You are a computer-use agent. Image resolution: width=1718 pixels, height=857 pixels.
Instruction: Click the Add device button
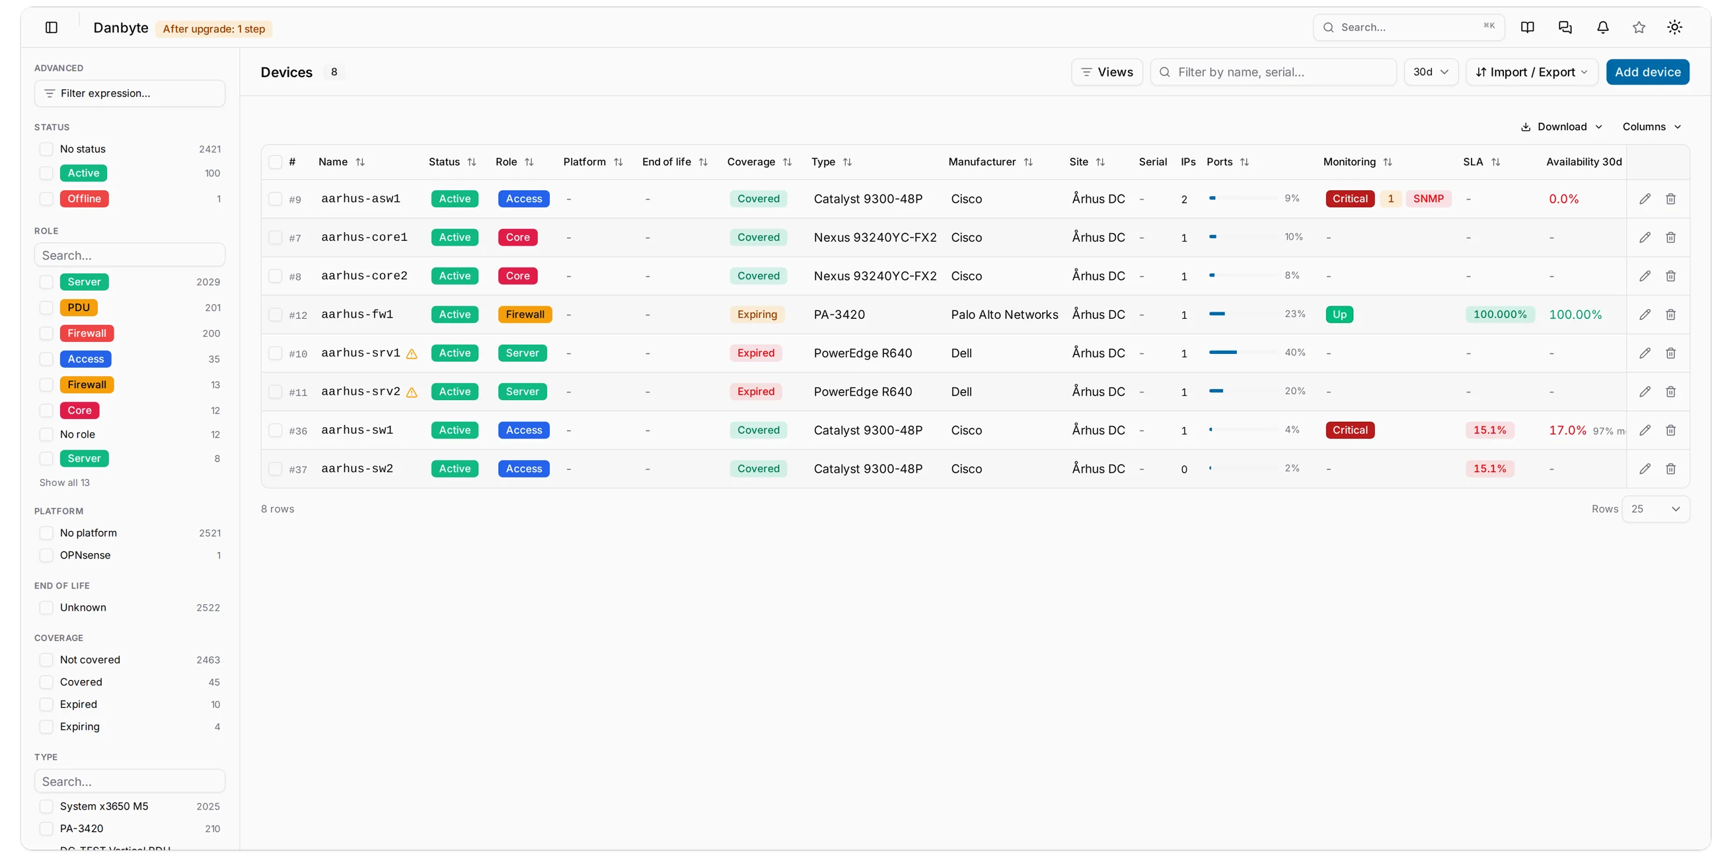coord(1647,72)
